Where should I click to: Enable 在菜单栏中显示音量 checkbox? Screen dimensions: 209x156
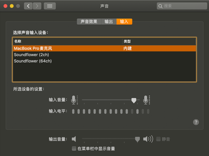[x=74, y=149]
